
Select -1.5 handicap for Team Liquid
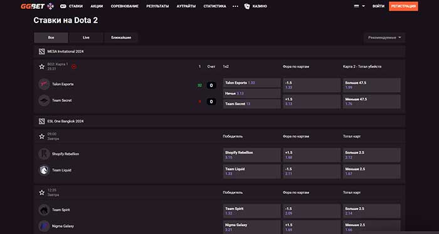(x=312, y=171)
